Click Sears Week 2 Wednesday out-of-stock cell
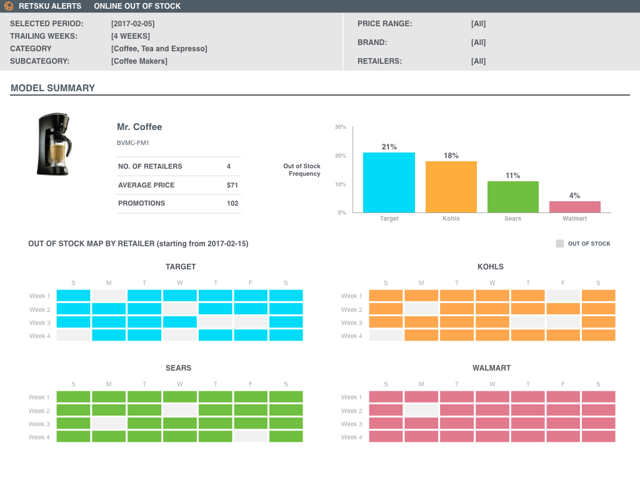This screenshot has height=480, width=640. [x=180, y=410]
